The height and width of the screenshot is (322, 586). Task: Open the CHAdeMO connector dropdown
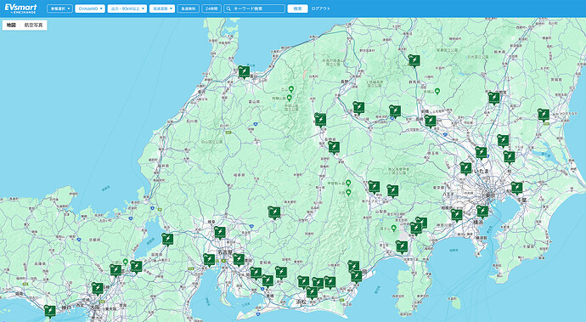[90, 8]
